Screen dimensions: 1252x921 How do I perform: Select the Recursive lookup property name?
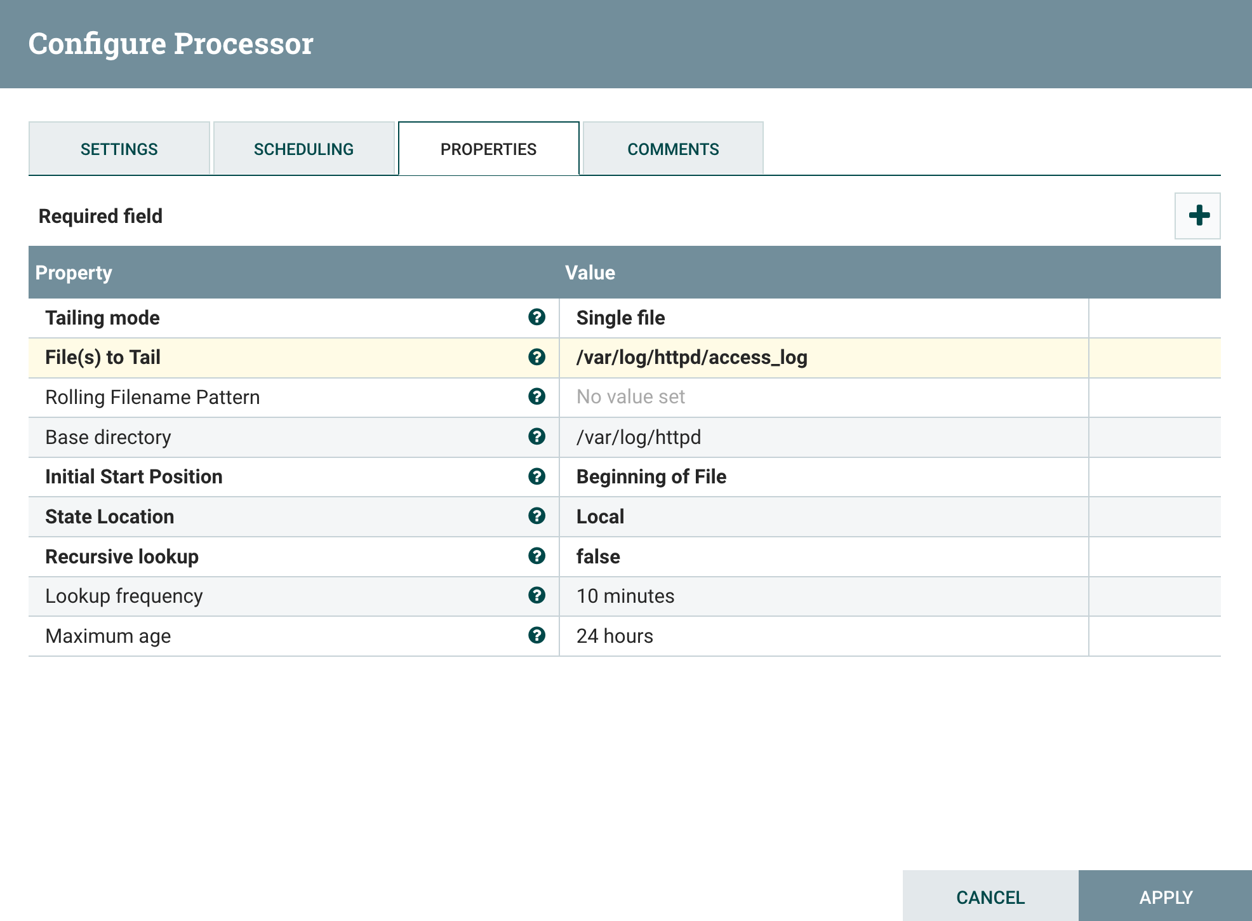[122, 556]
